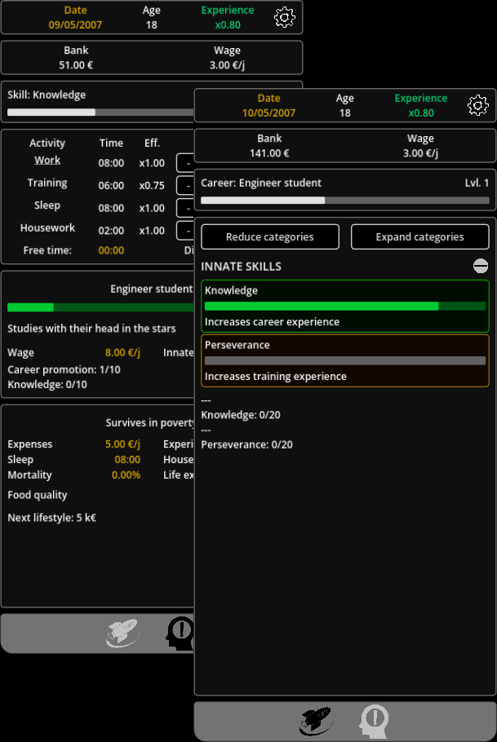Open settings gear in front window

477,105
